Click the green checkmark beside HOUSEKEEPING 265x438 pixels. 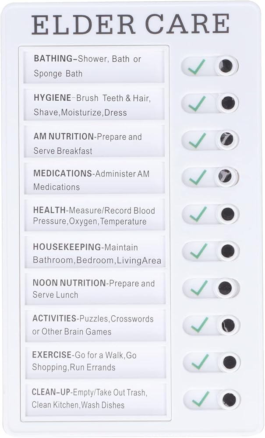point(199,251)
